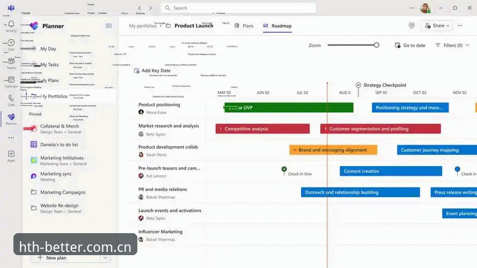This screenshot has width=477, height=268.
Task: Expand the New plan dropdown chevron
Action: (105, 258)
